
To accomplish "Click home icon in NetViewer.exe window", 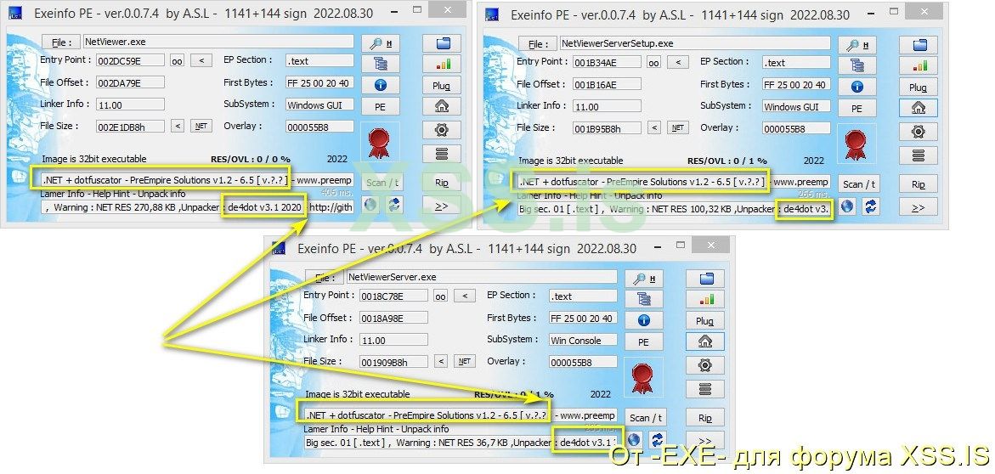I will (x=443, y=106).
